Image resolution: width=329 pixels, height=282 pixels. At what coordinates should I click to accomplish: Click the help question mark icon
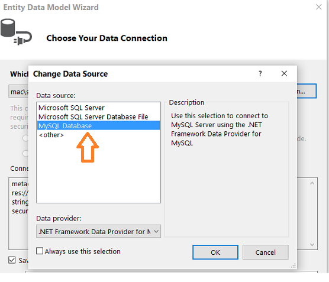(260, 73)
